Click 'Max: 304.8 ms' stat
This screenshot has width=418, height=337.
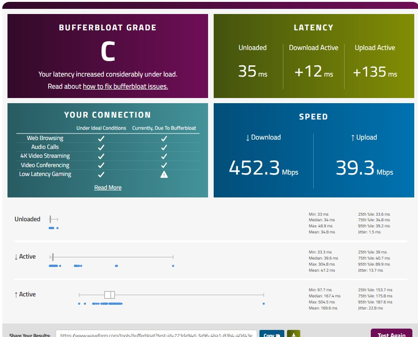click(x=322, y=264)
